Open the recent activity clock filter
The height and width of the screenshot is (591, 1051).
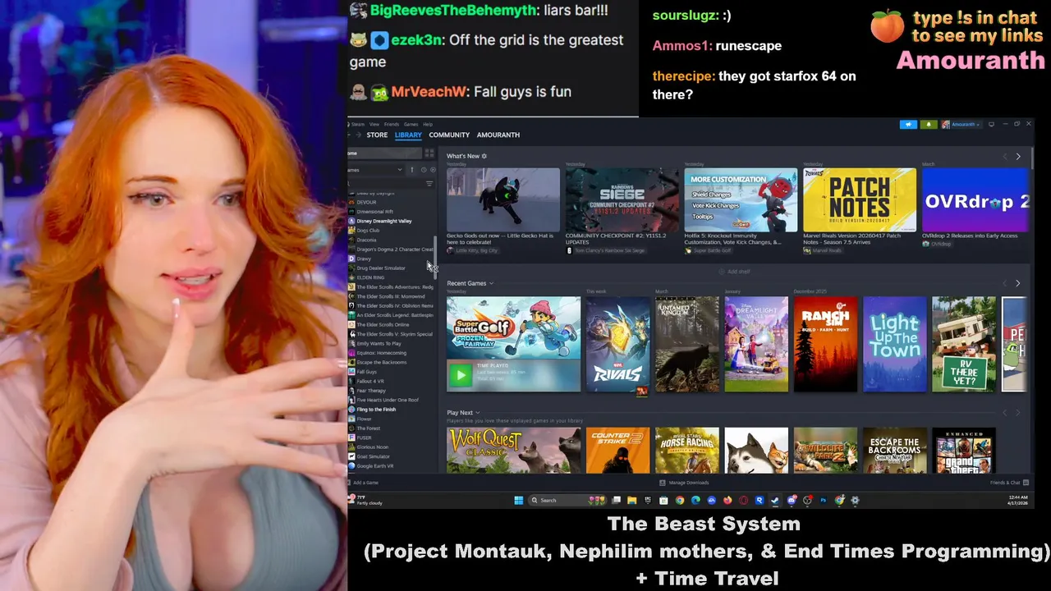coord(424,170)
